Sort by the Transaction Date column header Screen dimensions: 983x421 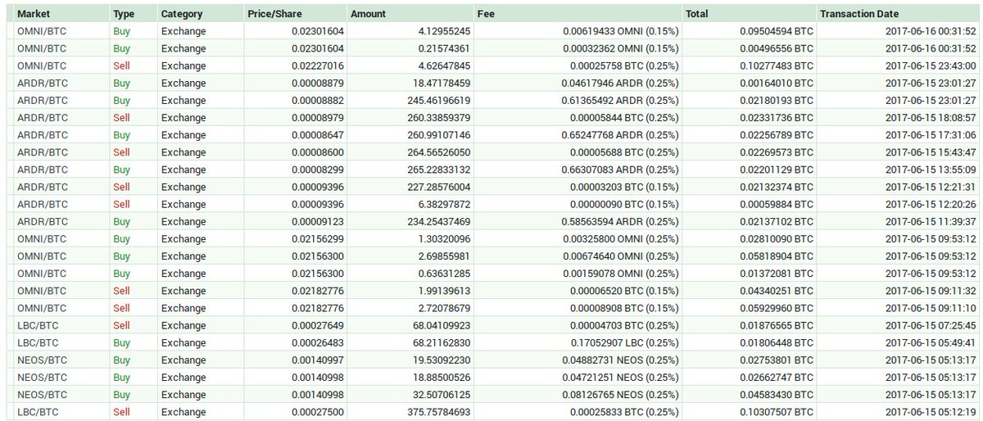(859, 14)
